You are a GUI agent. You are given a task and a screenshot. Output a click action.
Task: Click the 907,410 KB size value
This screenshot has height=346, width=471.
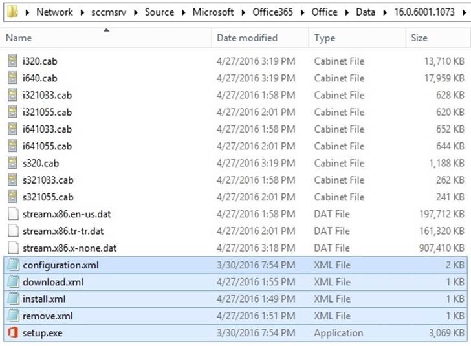tap(442, 248)
